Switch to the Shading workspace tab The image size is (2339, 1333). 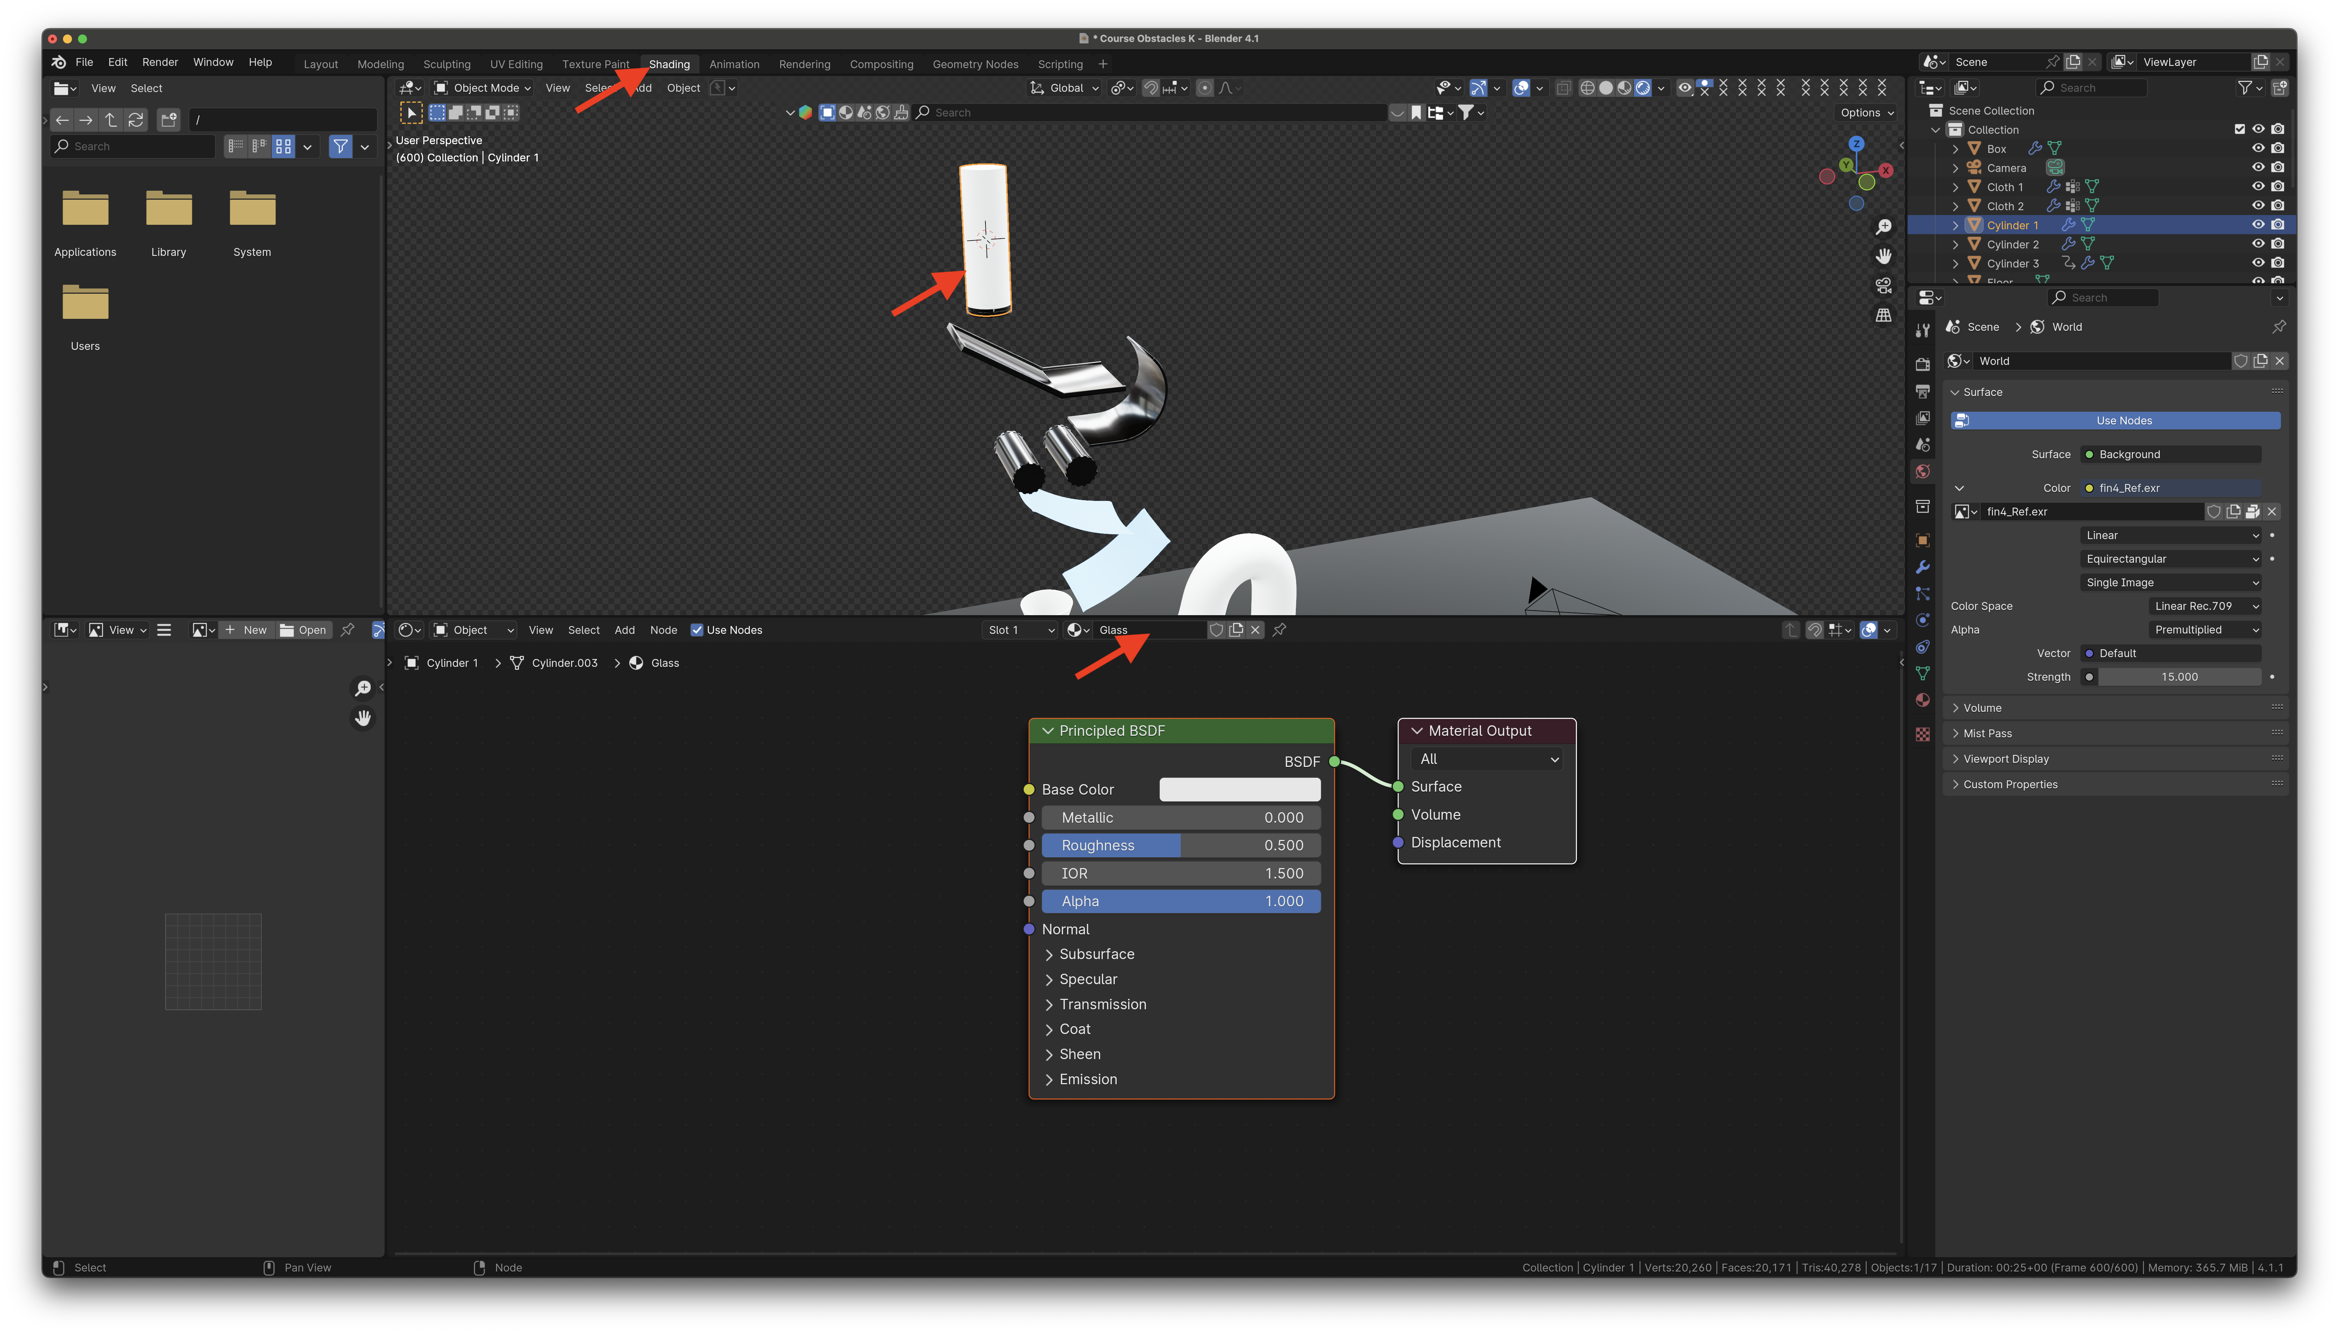(x=669, y=64)
